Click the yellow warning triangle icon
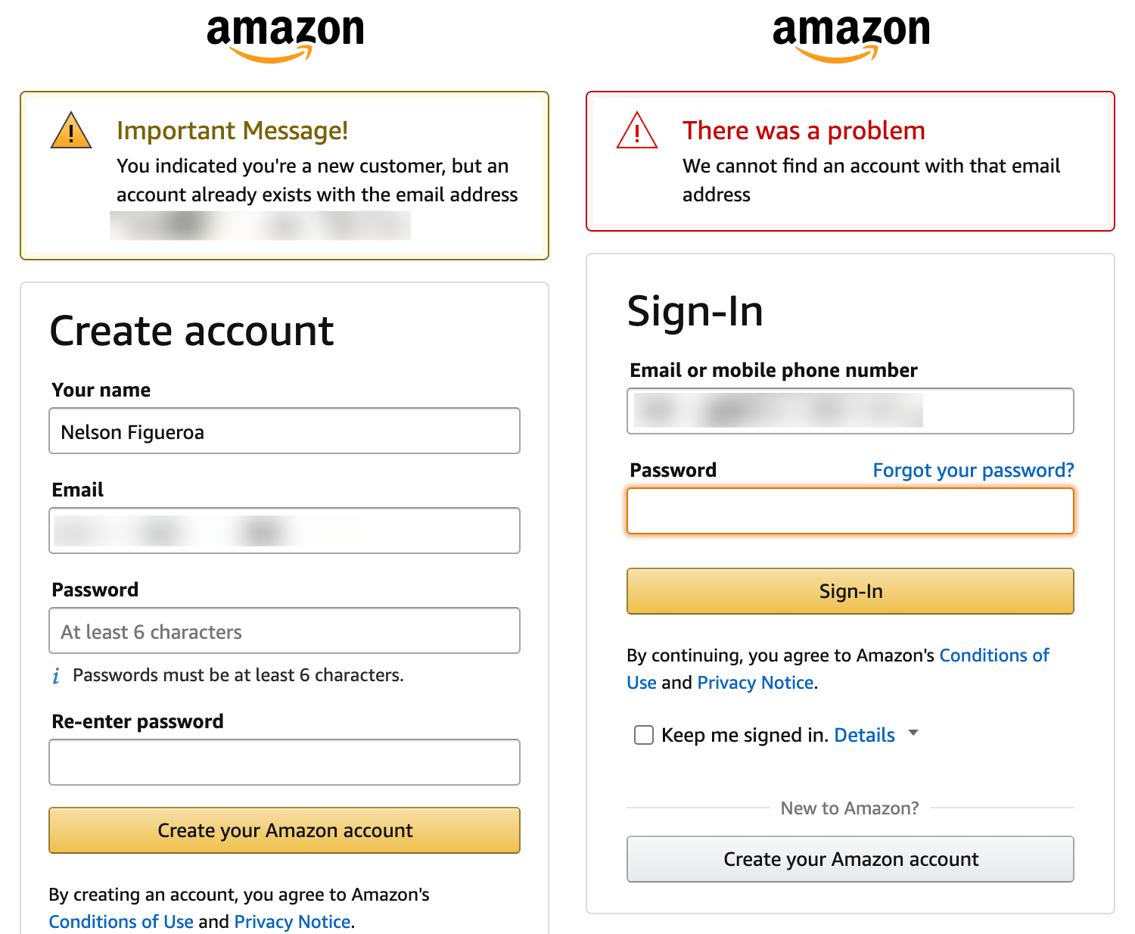This screenshot has width=1135, height=934. (x=71, y=132)
